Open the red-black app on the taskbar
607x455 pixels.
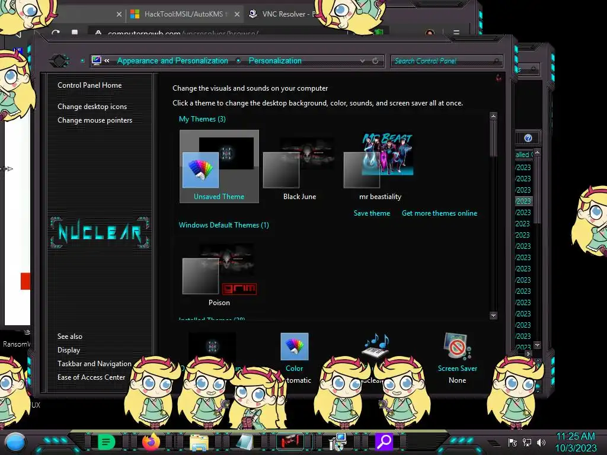[x=289, y=441]
